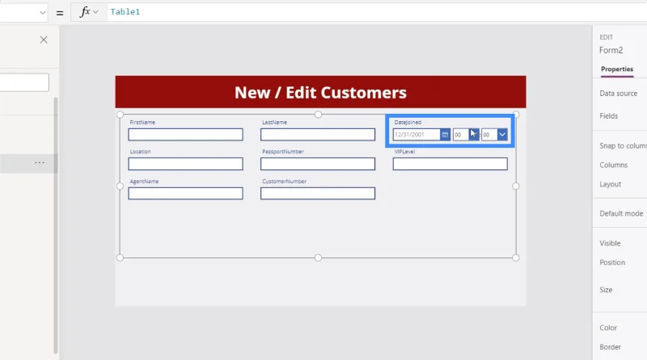Click the Border property

[x=611, y=347]
